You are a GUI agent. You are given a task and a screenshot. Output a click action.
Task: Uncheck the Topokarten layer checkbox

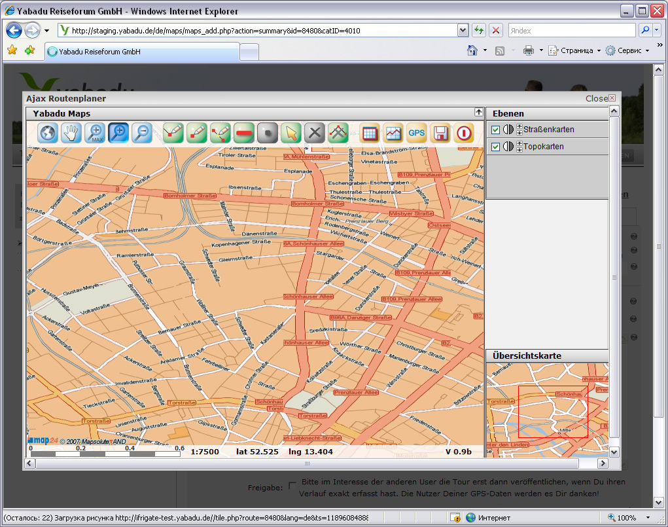point(495,147)
